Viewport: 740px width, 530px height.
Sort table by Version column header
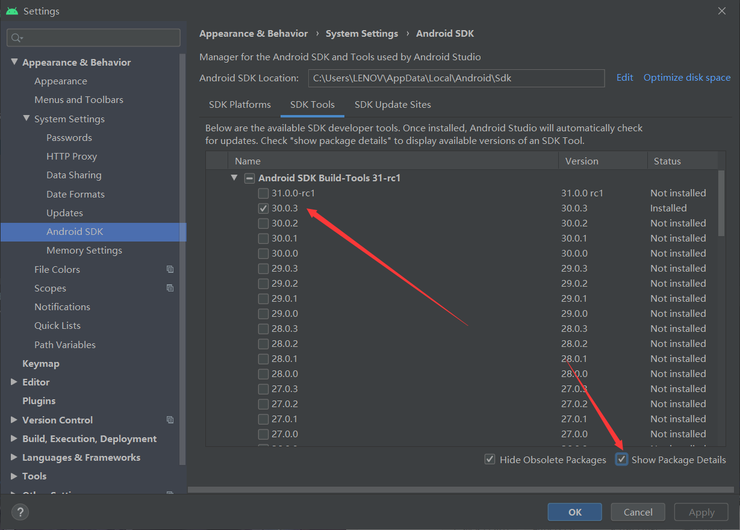[x=603, y=161]
